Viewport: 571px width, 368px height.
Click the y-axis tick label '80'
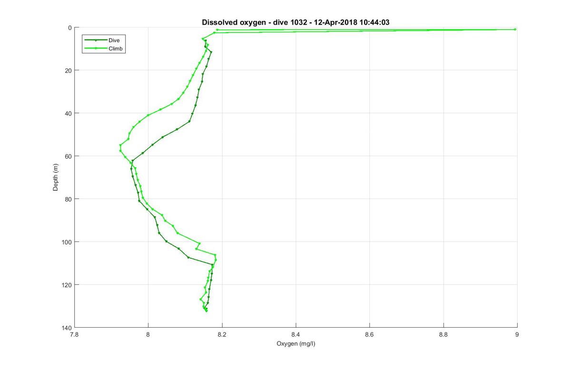69,199
